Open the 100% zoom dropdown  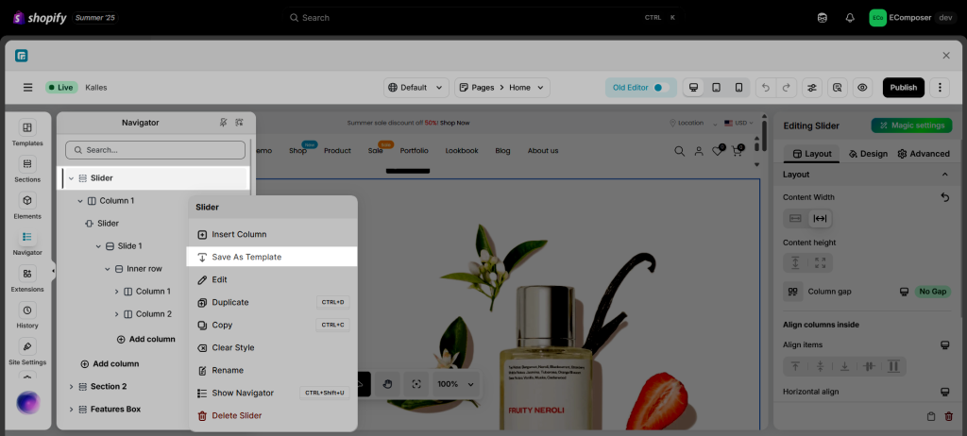pos(456,384)
